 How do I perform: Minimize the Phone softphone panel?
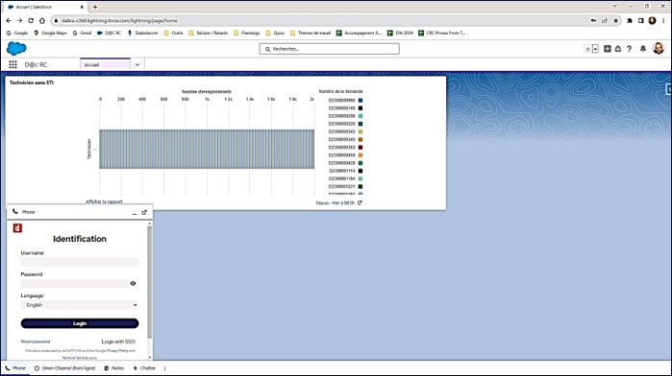pyautogui.click(x=135, y=213)
